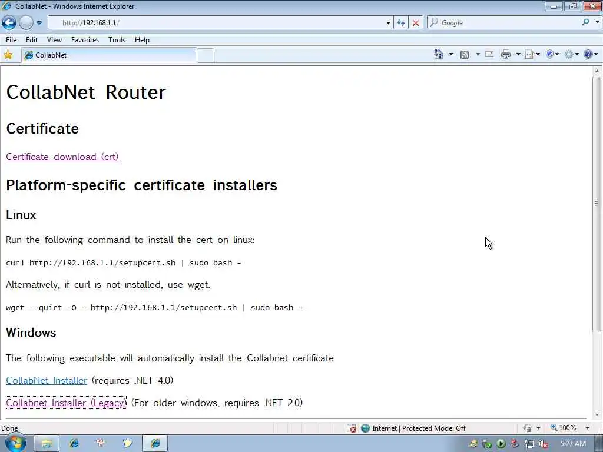The image size is (603, 452).
Task: Click the CollabNet Router heading
Action: pyautogui.click(x=86, y=92)
